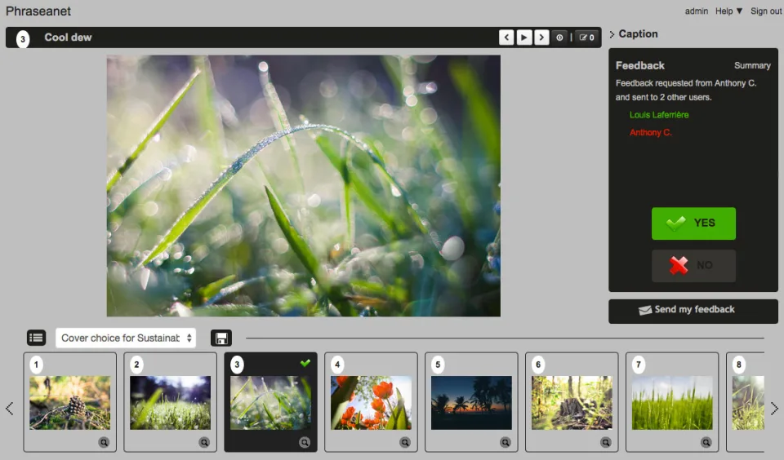Select the green grass field thumbnail 7
784x460 pixels.
click(672, 403)
